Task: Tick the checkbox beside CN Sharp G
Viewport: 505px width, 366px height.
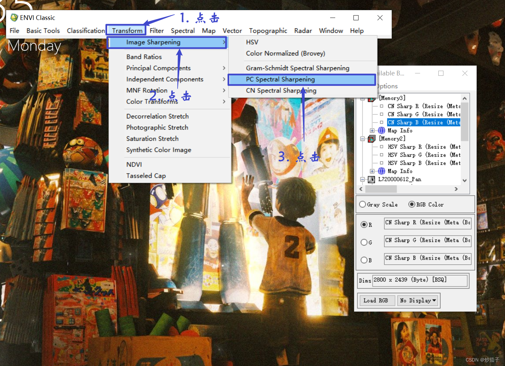Action: [x=382, y=114]
